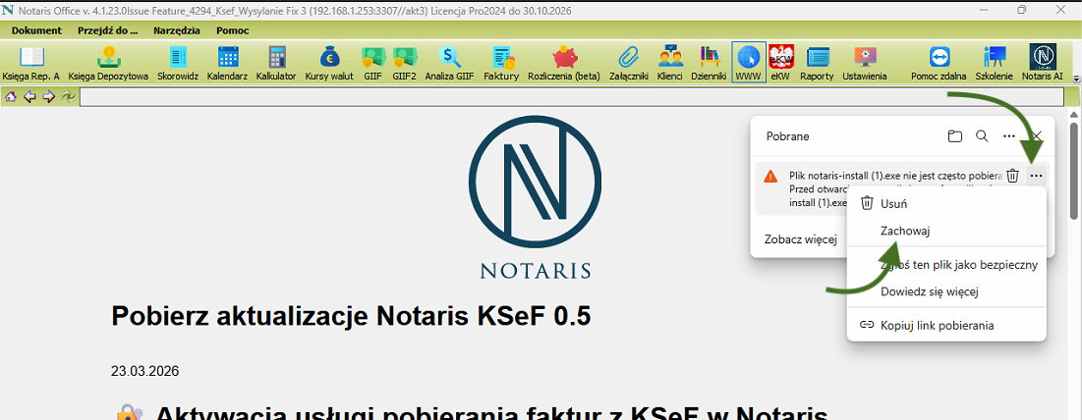Search downloads with the magnifier icon
1082x420 pixels.
click(982, 136)
